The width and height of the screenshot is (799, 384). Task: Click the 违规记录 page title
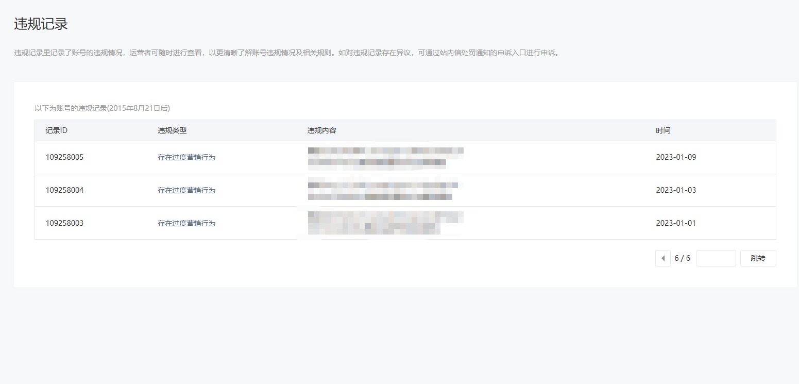[x=41, y=24]
